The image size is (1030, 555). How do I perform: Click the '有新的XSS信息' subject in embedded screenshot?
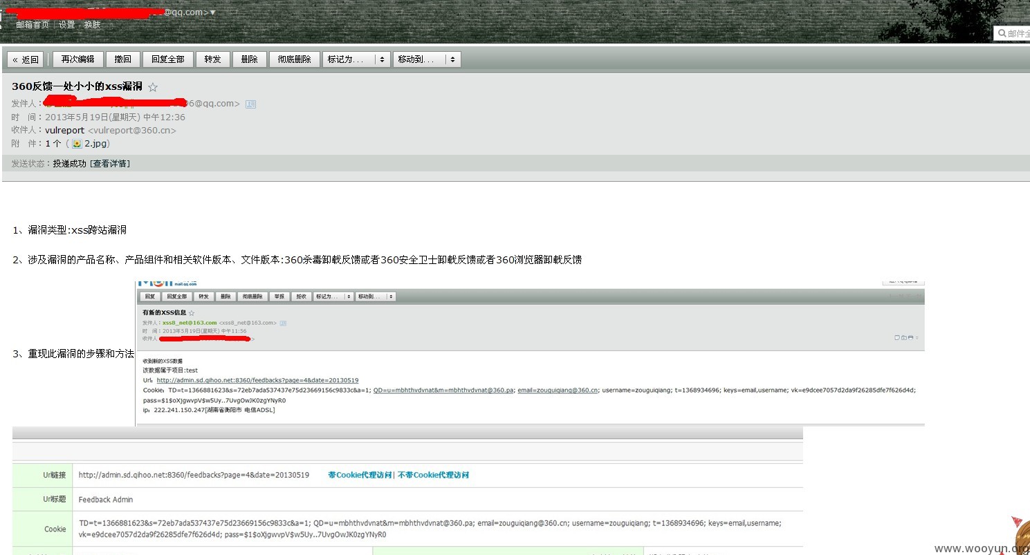(x=164, y=313)
